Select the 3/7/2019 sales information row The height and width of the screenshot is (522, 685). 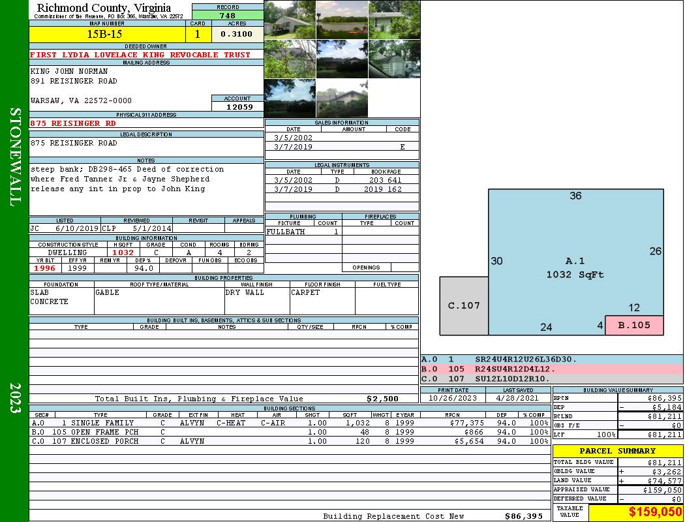pyautogui.click(x=341, y=147)
